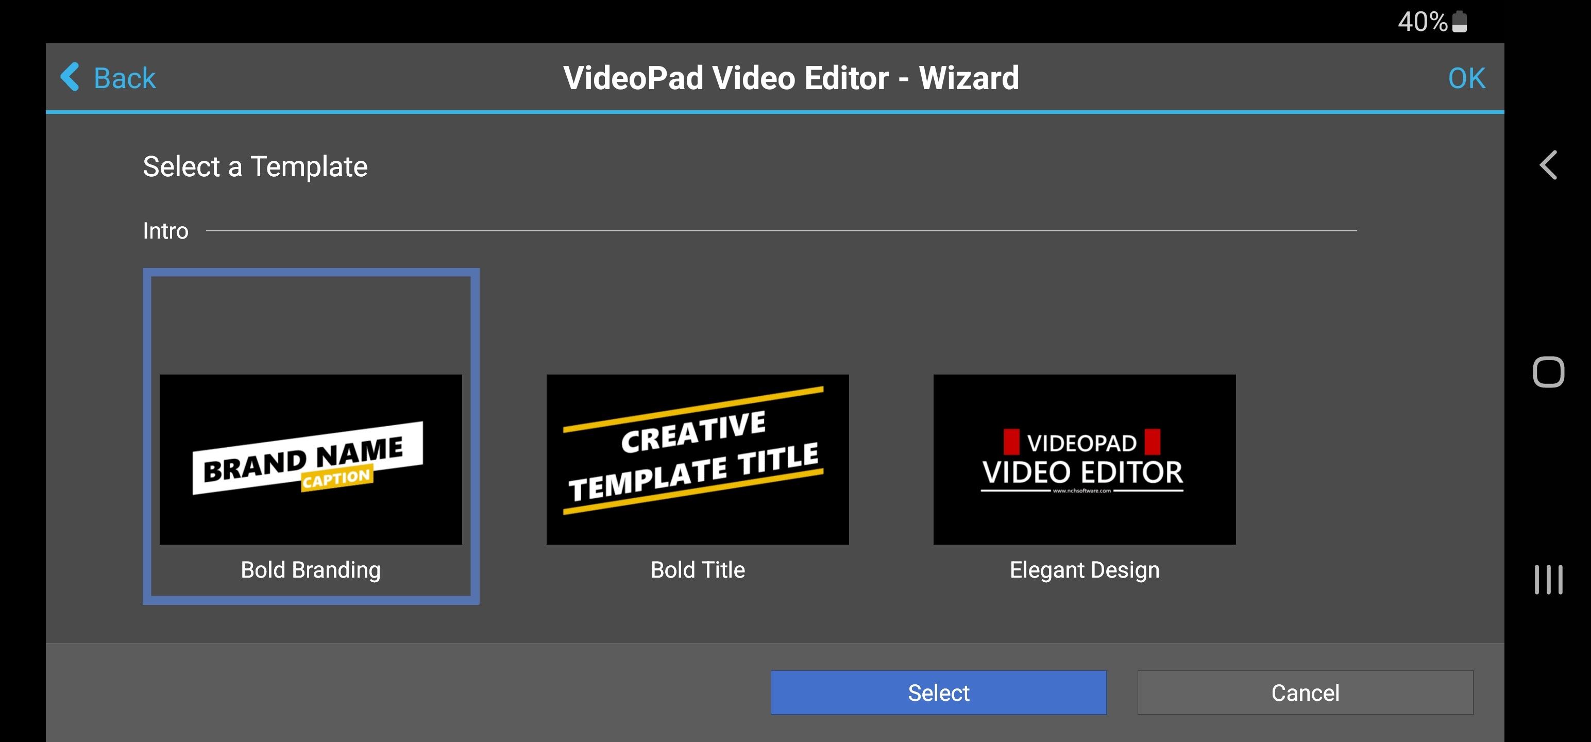Pick the Elegant Design template preview

1084,459
